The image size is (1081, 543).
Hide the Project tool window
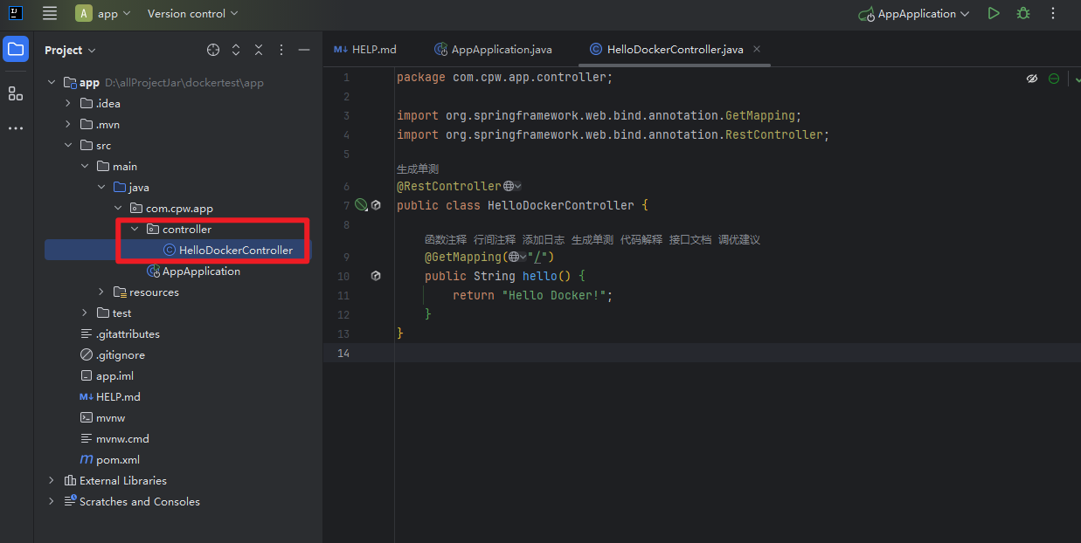point(304,50)
